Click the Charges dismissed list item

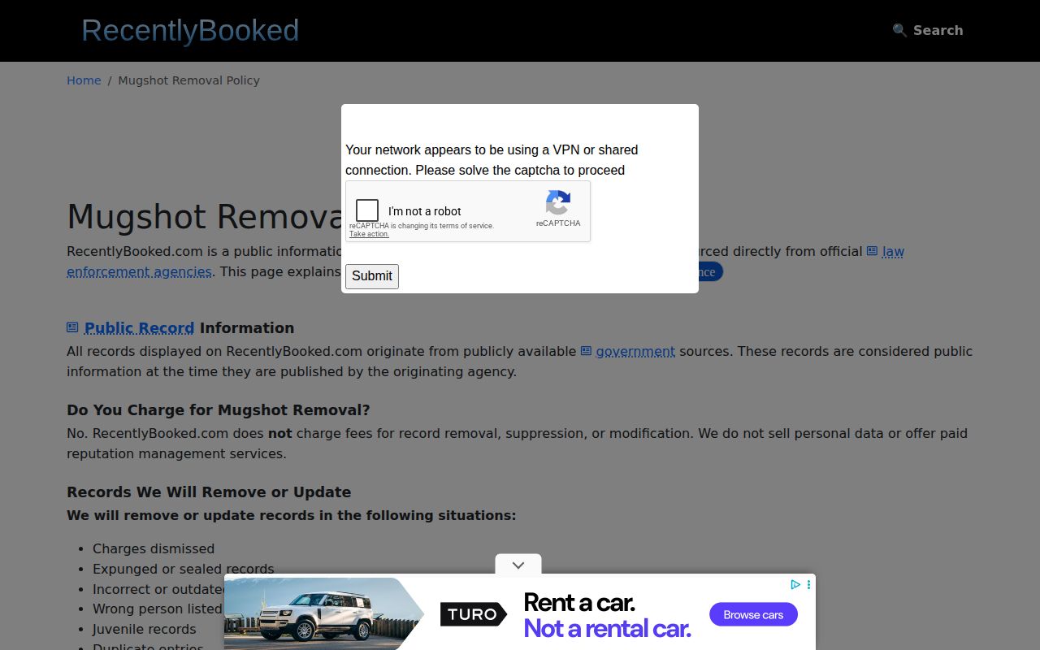point(154,549)
